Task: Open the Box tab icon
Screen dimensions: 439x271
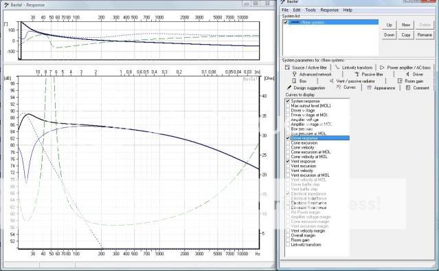Action: [294, 81]
